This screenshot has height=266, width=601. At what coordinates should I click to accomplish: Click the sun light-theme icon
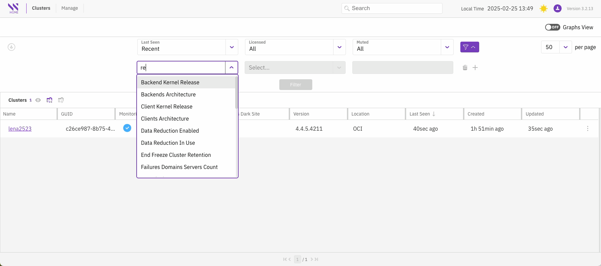[x=543, y=9]
